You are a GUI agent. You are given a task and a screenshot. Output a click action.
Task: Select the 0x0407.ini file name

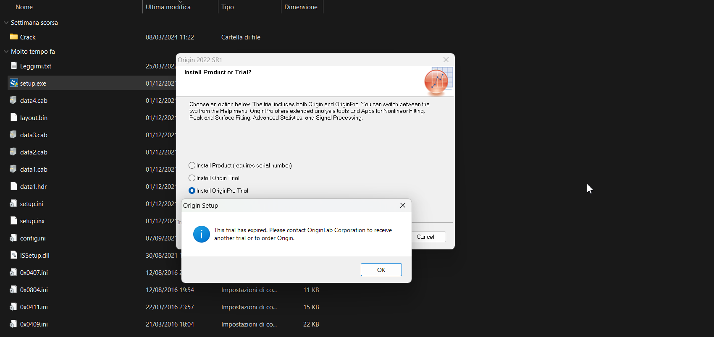(x=34, y=273)
